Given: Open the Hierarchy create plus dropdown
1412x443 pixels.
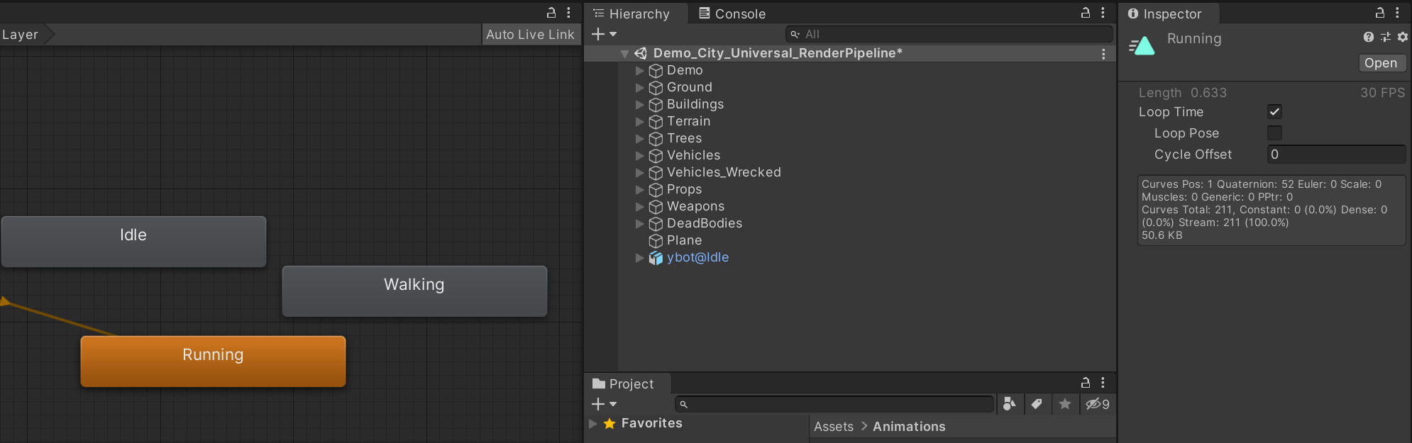Looking at the screenshot, I should (604, 34).
